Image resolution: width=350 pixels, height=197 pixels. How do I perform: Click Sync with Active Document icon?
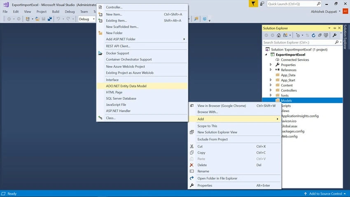tap(307, 35)
